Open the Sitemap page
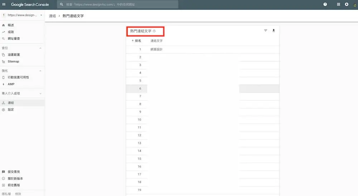 click(13, 62)
